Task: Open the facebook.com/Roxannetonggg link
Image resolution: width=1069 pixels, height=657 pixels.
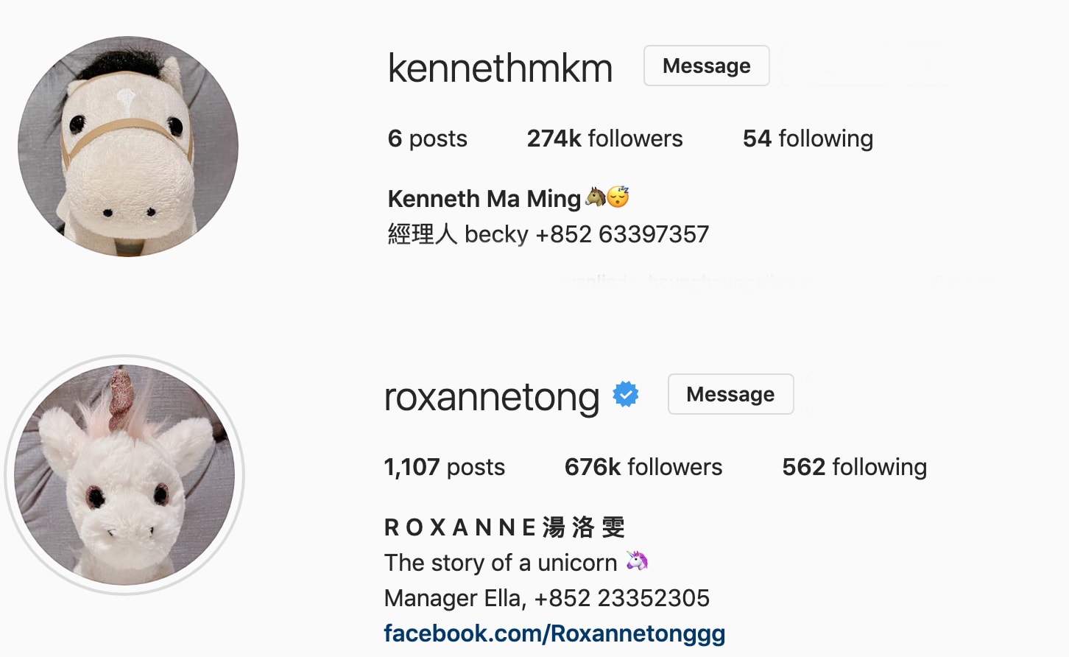Action: point(554,633)
